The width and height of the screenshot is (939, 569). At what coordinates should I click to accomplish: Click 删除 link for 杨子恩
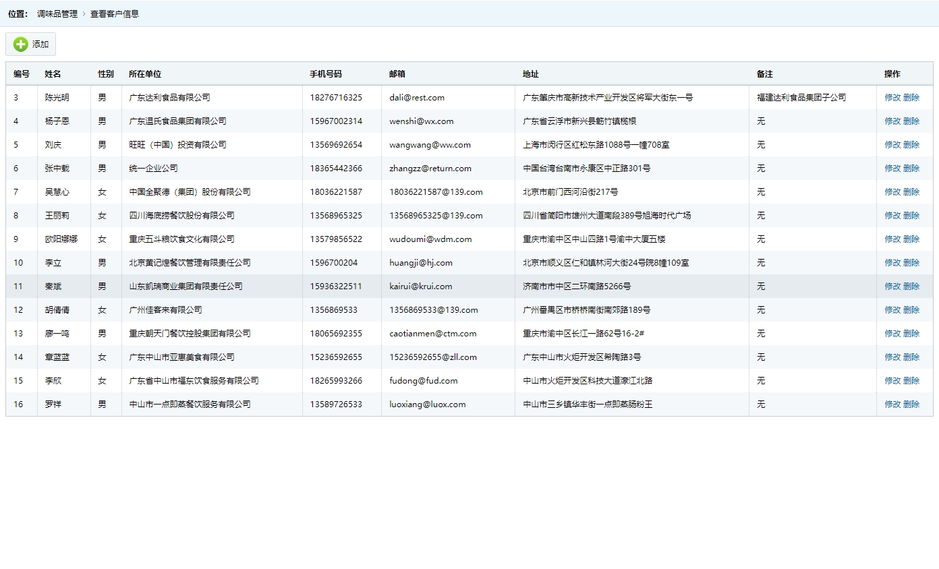click(911, 121)
